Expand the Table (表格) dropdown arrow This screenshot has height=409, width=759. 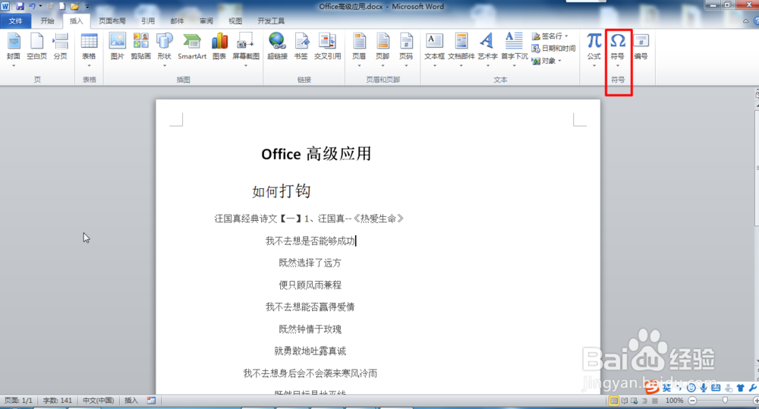89,65
